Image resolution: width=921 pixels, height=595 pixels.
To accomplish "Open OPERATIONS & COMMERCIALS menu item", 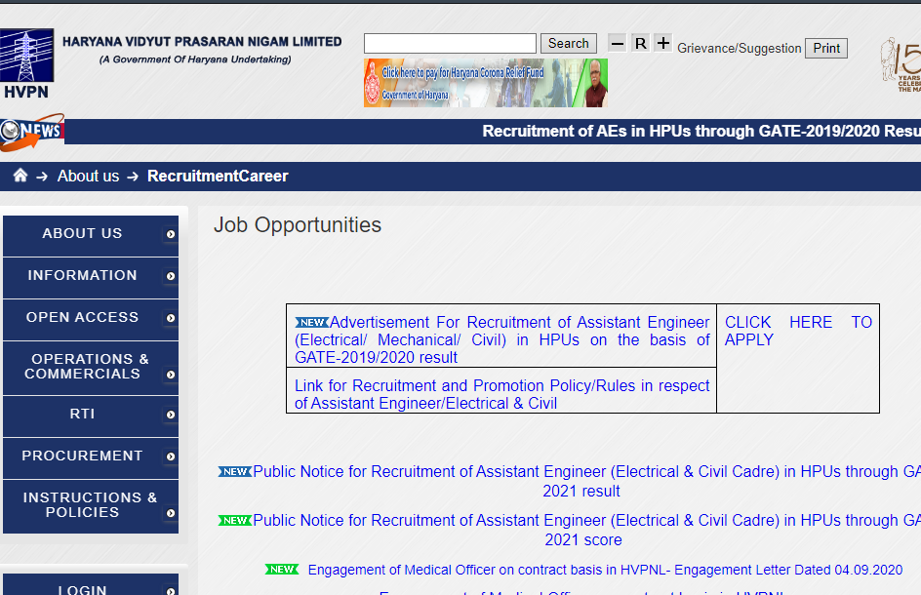I will 91,368.
